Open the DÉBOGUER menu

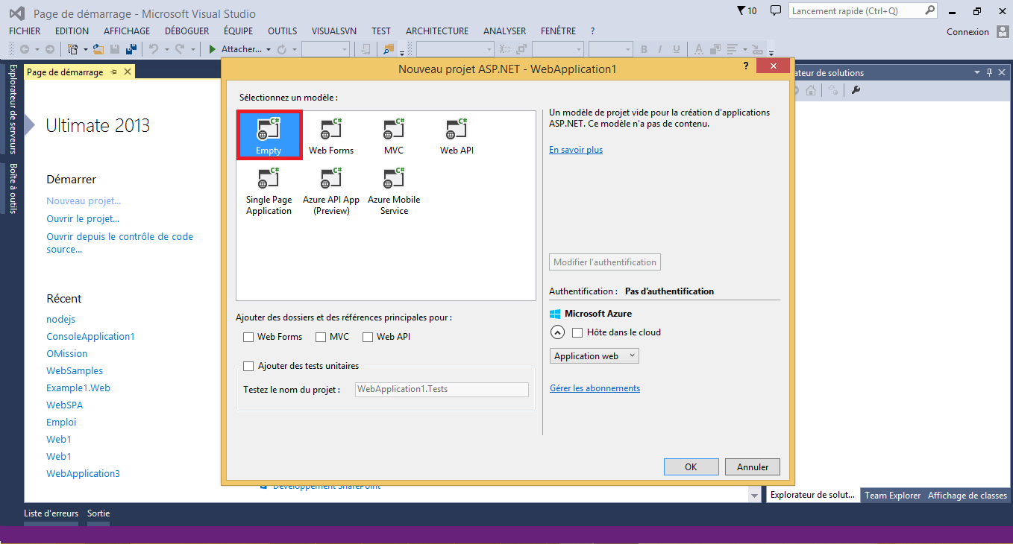tap(186, 31)
